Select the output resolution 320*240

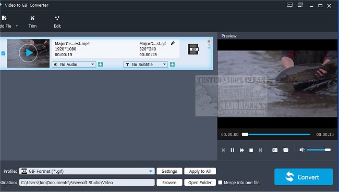click(148, 49)
